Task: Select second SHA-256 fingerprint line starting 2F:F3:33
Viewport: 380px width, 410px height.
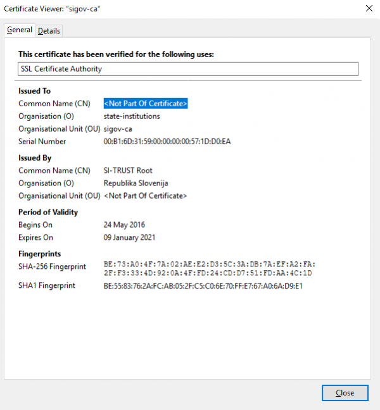Action: [208, 273]
